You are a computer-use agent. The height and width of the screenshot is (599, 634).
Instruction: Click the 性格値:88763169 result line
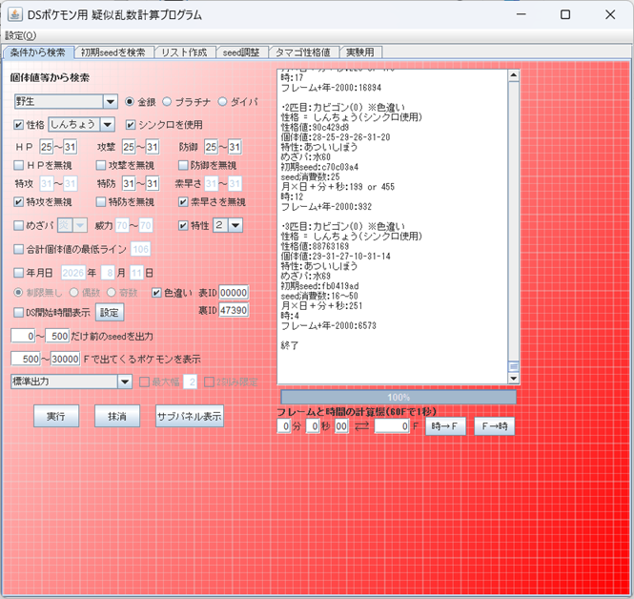(315, 246)
